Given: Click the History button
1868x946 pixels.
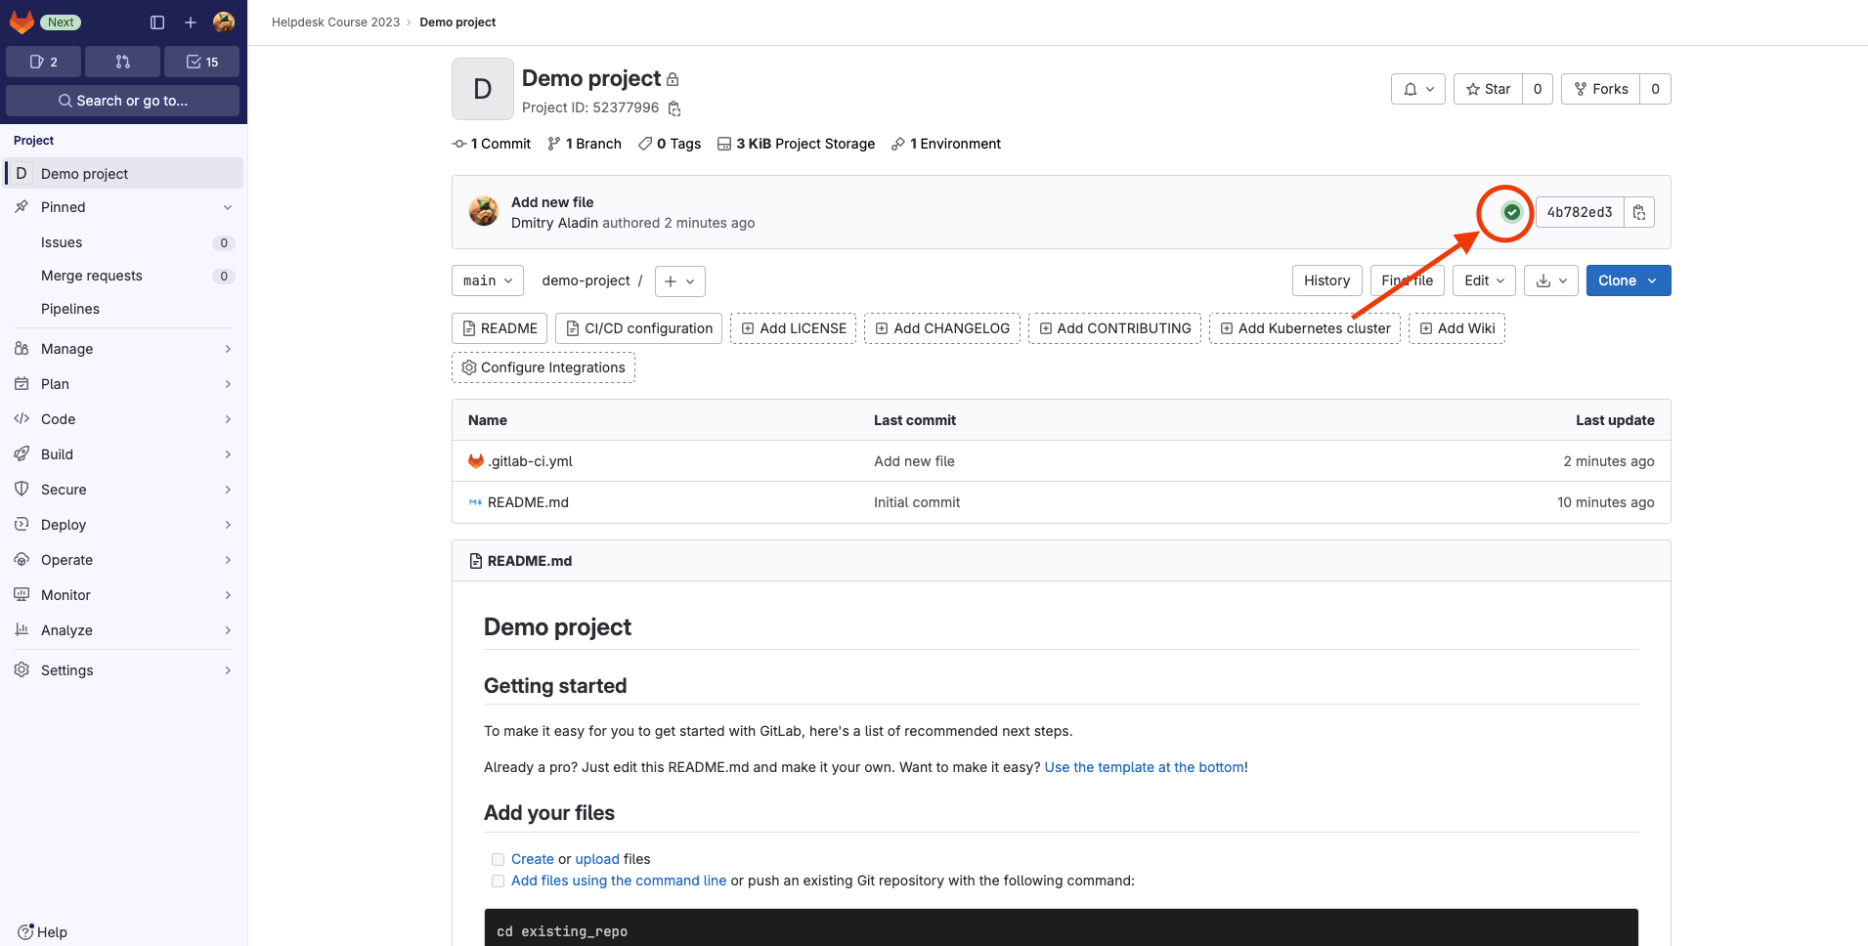Looking at the screenshot, I should 1326,280.
